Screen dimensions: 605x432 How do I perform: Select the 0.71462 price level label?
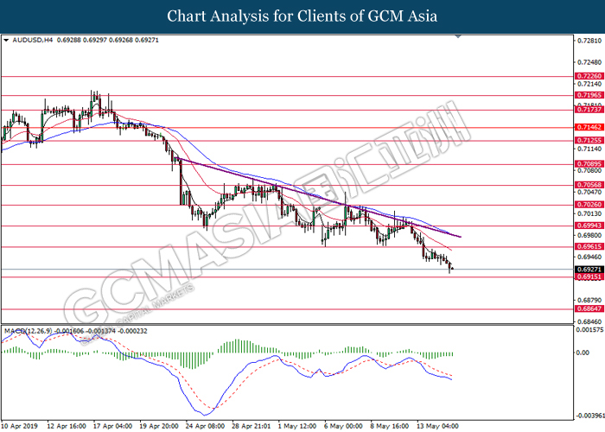589,127
